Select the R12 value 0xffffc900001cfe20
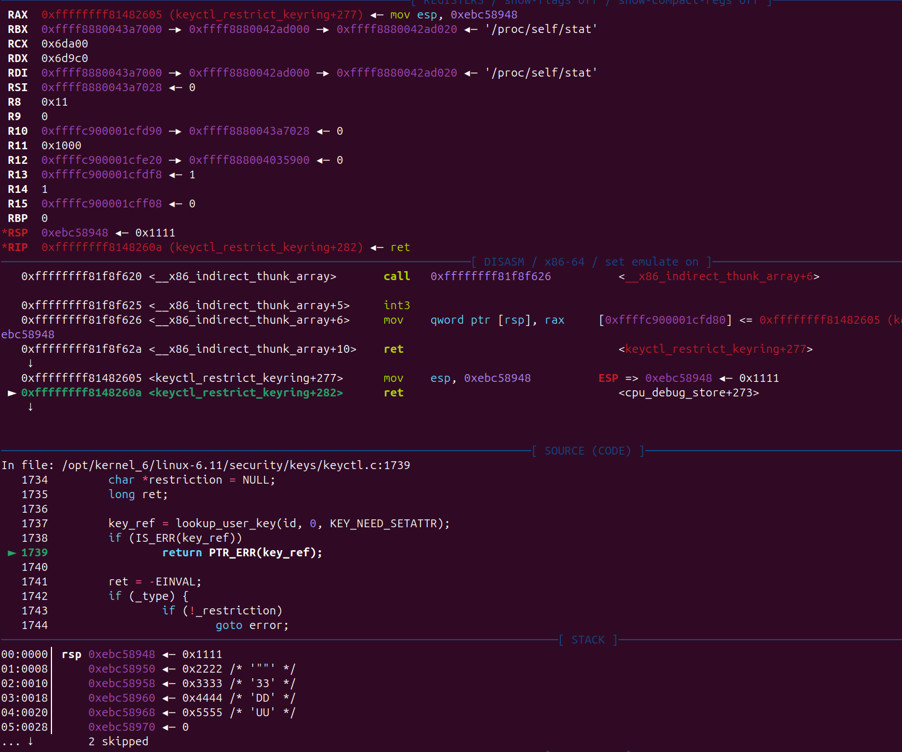The width and height of the screenshot is (902, 752). coord(101,160)
